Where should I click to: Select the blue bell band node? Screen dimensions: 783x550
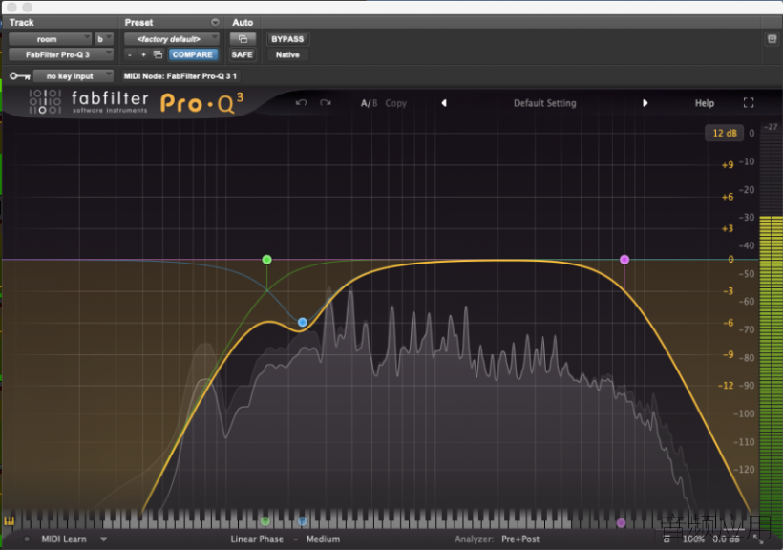click(x=302, y=322)
